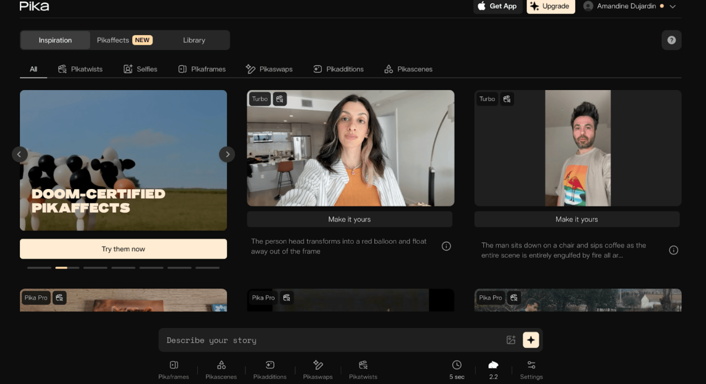Screen dimensions: 706x384
Task: Open the 2.2 model version selector
Action: 493,370
